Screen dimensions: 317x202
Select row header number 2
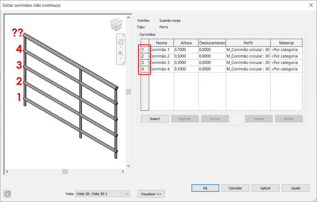click(x=145, y=56)
